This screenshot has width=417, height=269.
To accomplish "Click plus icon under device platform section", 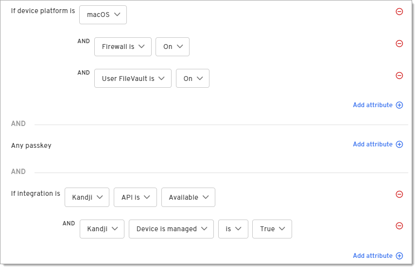I will 400,105.
